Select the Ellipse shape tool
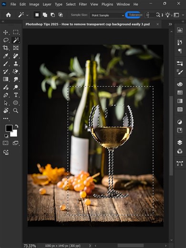The height and width of the screenshot is (248, 186). click(15, 103)
